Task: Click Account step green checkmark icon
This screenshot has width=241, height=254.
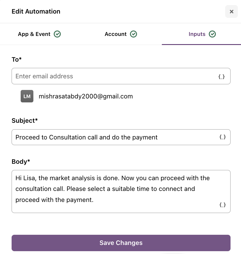Action: pos(134,34)
